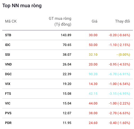Click STB net buy value 143.89
The image size is (134, 129).
66,35
